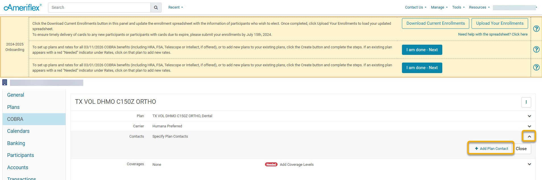Click Download Current Enrollments button
Viewport: 542px width, 180px height.
(x=435, y=23)
